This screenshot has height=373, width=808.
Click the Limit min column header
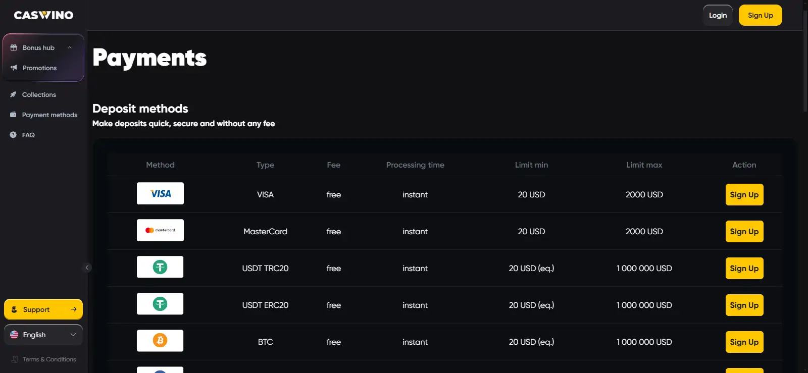(x=531, y=165)
